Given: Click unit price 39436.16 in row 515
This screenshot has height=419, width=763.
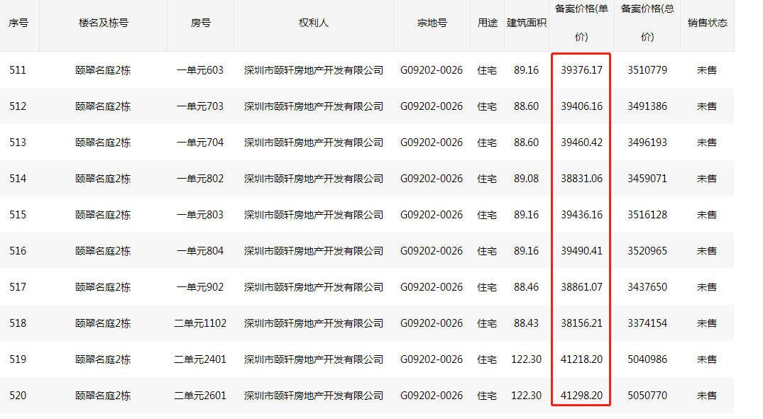Looking at the screenshot, I should [x=581, y=215].
